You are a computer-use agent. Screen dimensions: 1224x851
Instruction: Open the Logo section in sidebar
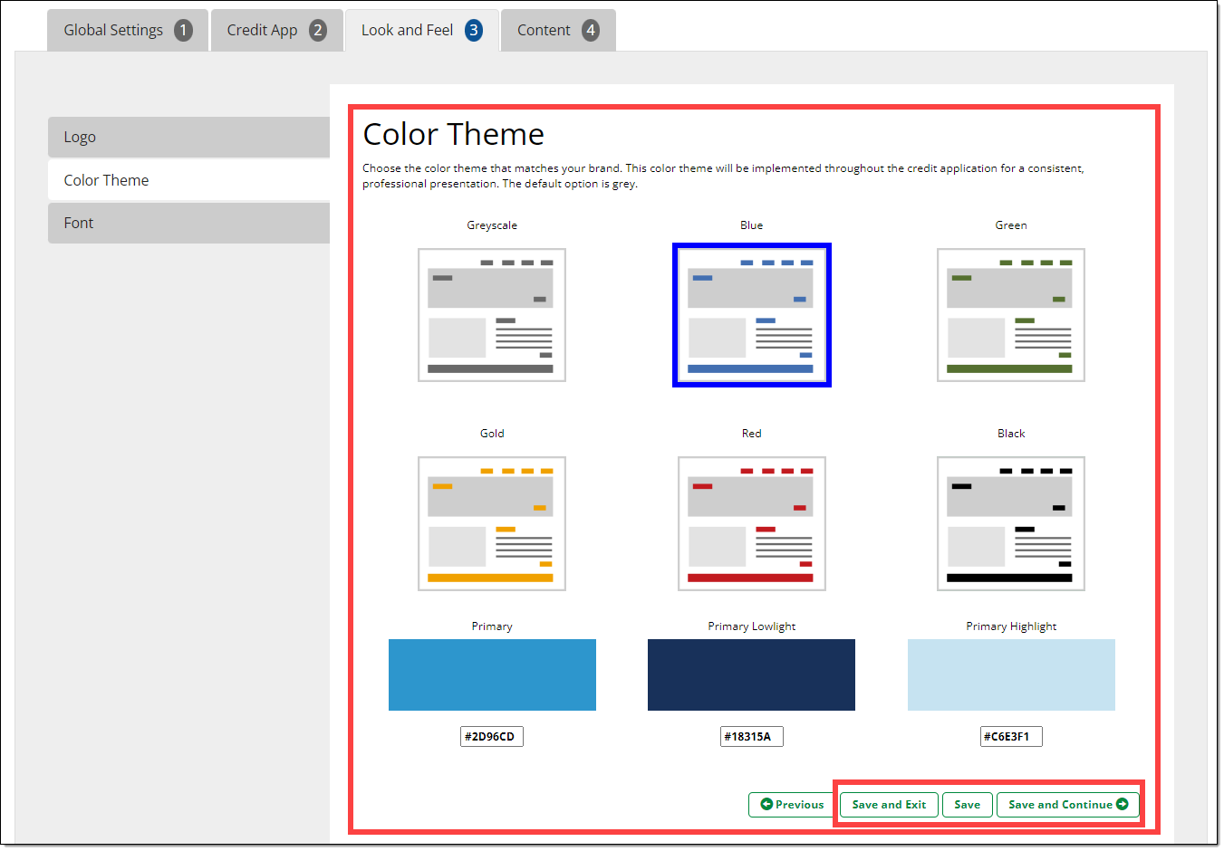[x=188, y=138]
